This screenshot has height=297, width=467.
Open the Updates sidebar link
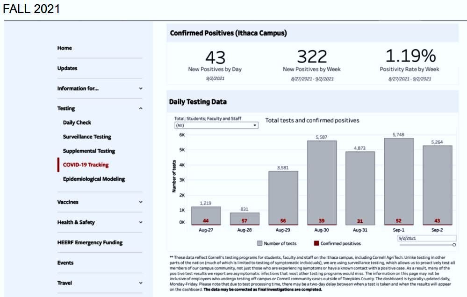[67, 68]
